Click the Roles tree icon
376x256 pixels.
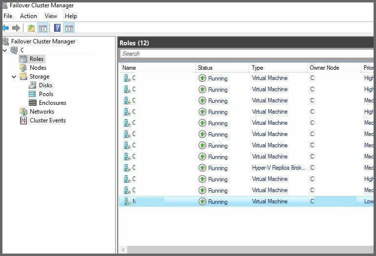(x=23, y=59)
